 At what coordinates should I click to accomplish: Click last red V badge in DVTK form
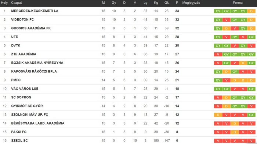(251, 46)
